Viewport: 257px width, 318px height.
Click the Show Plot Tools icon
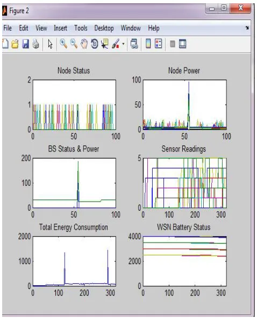coord(182,44)
